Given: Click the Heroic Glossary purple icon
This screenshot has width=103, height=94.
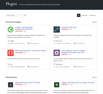Looking at the screenshot, I should pyautogui.click(x=57, y=53).
